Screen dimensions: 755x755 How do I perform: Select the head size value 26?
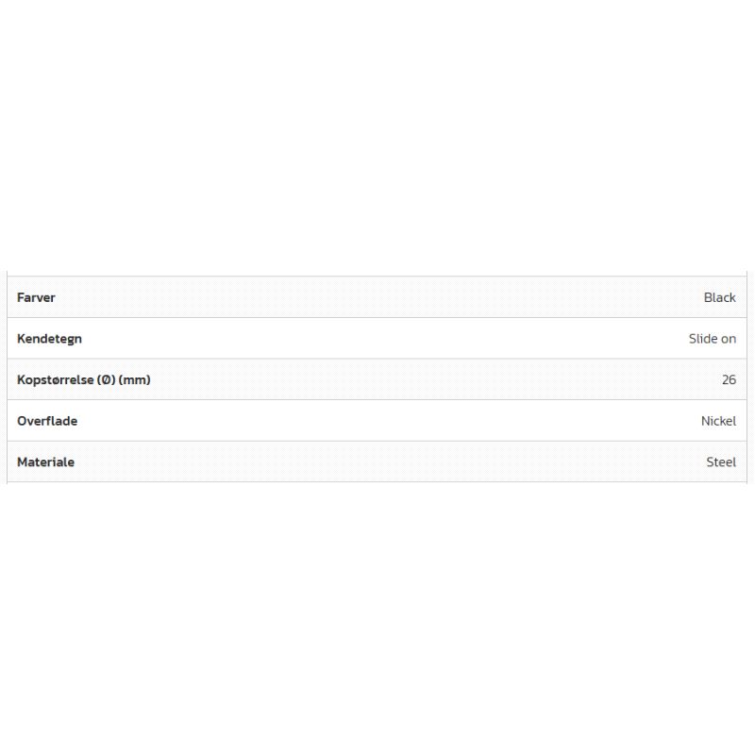(x=729, y=380)
